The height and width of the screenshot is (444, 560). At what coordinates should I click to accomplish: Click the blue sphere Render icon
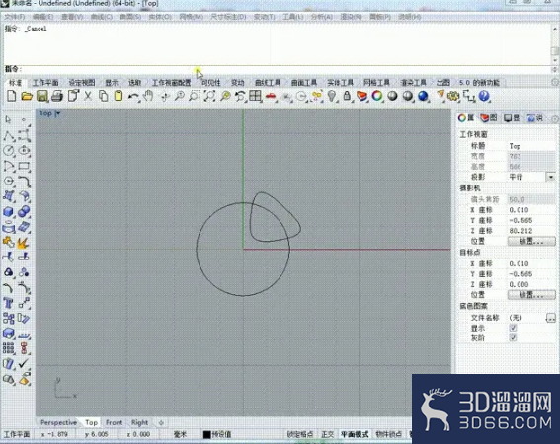pos(423,96)
